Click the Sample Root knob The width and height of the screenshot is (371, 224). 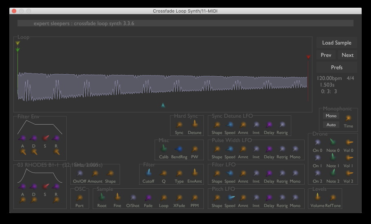[102, 197]
